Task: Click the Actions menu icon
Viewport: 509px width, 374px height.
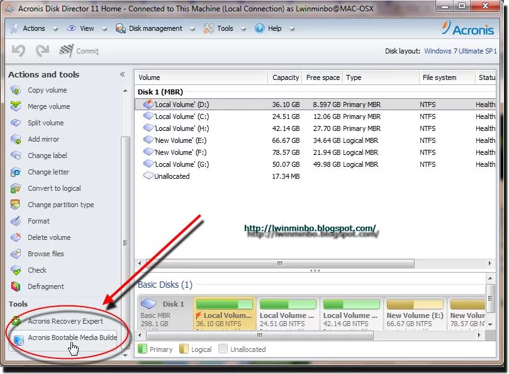Action: pyautogui.click(x=14, y=28)
